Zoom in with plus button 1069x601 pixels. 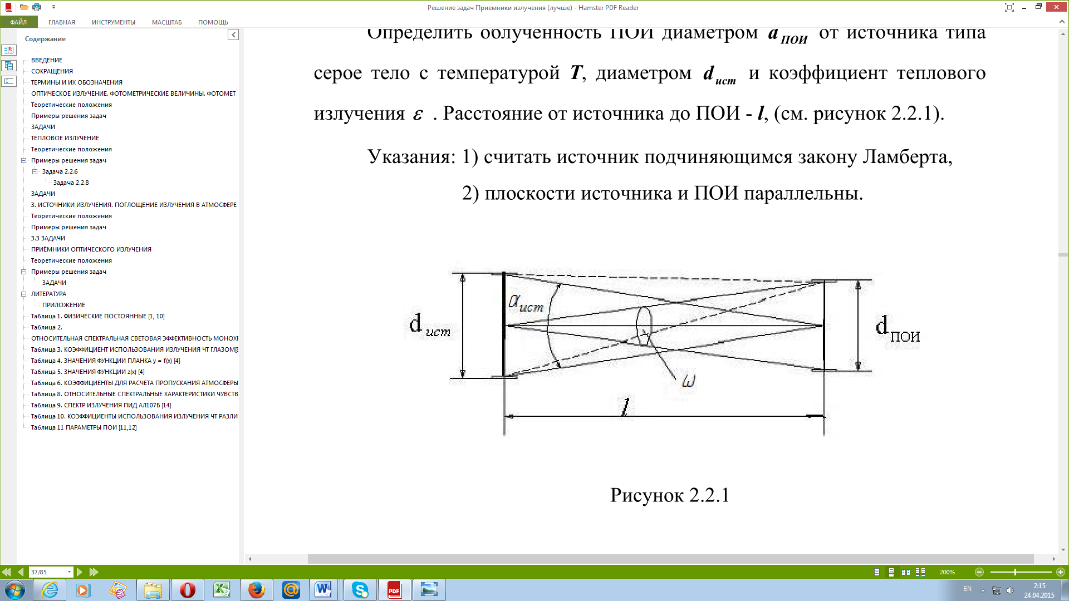[x=1061, y=572]
